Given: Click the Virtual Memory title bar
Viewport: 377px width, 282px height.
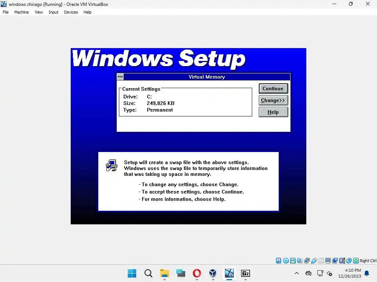Looking at the screenshot, I should [x=207, y=77].
